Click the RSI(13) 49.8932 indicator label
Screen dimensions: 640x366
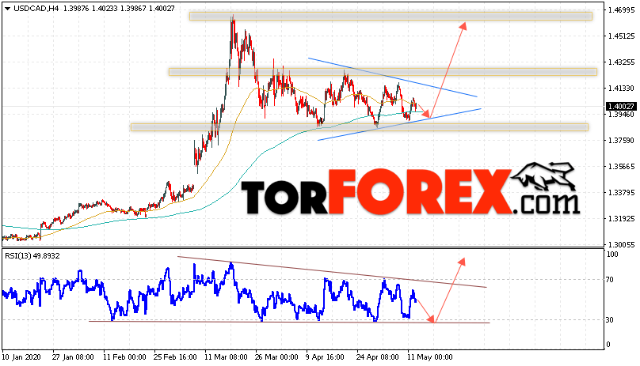[32, 256]
